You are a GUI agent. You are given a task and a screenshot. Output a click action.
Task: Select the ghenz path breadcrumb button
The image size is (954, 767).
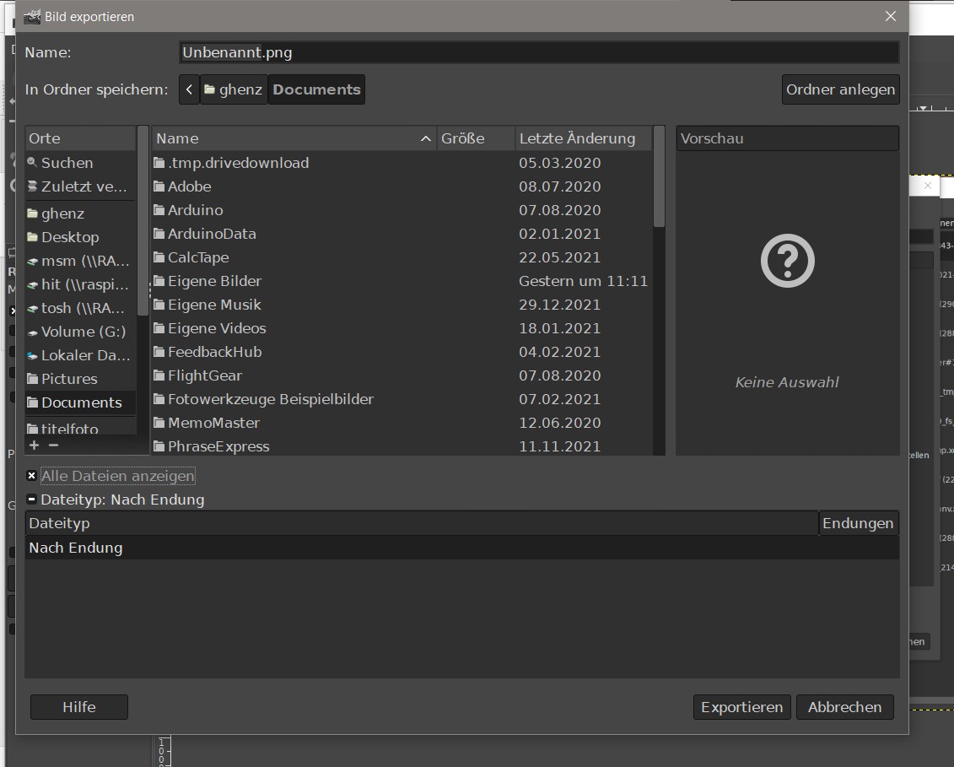tap(234, 89)
